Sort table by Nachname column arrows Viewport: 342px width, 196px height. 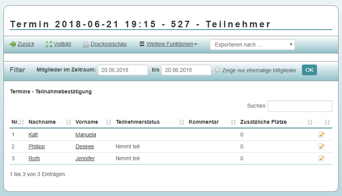pos(69,122)
